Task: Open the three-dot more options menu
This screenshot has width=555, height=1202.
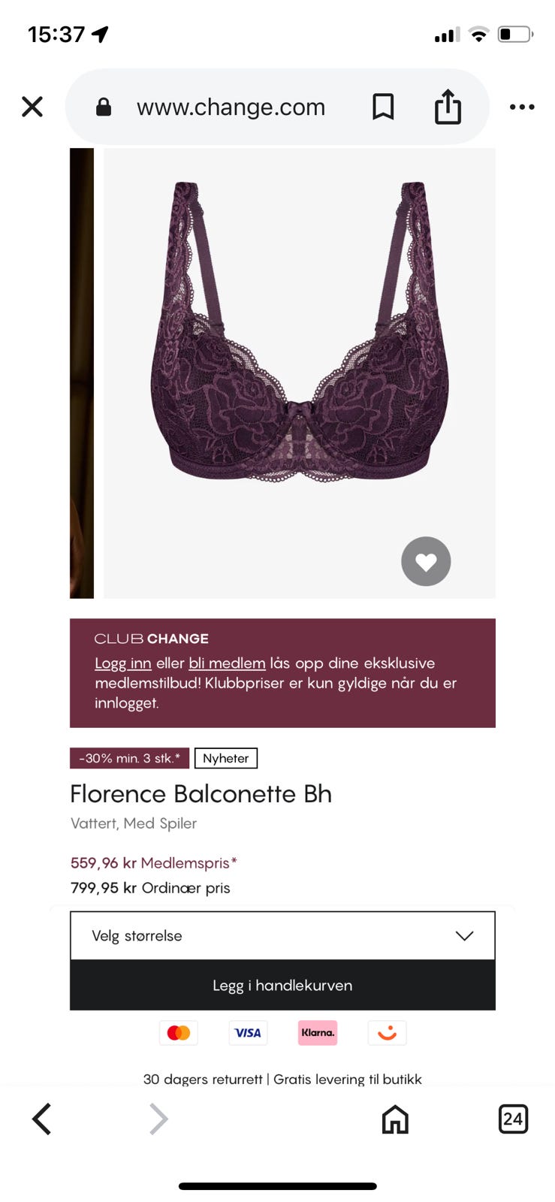Action: point(522,107)
